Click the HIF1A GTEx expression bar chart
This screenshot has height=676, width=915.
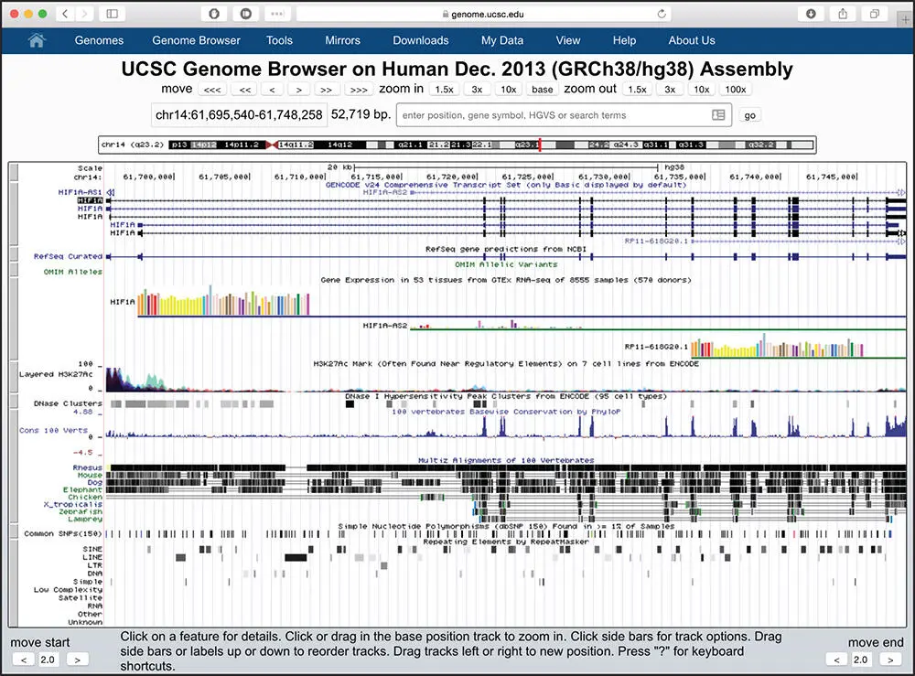point(223,300)
